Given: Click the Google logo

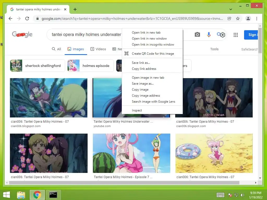Looking at the screenshot, I should (22, 34).
